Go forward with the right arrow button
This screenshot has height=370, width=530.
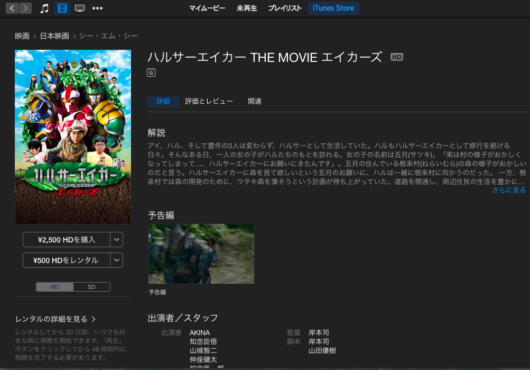point(26,8)
